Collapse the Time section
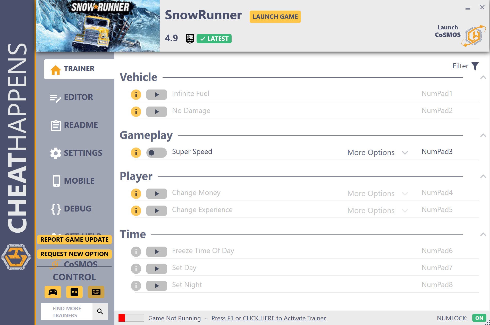Screen dimensions: 490x325 tap(483, 234)
